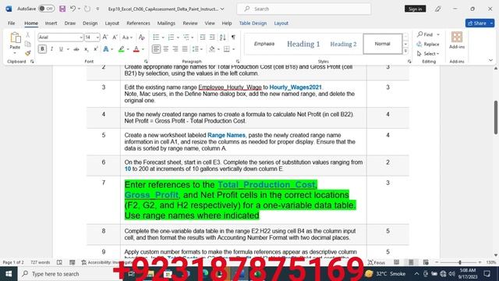Click the red font color button

click(x=136, y=49)
